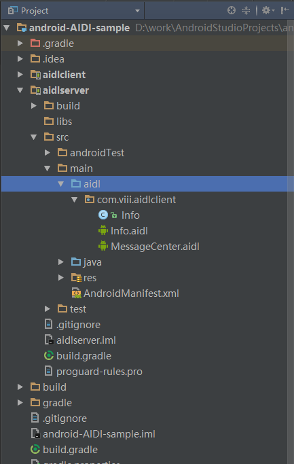Select android-AIDI-sample.iml file name
The image size is (294, 464).
coord(99,434)
